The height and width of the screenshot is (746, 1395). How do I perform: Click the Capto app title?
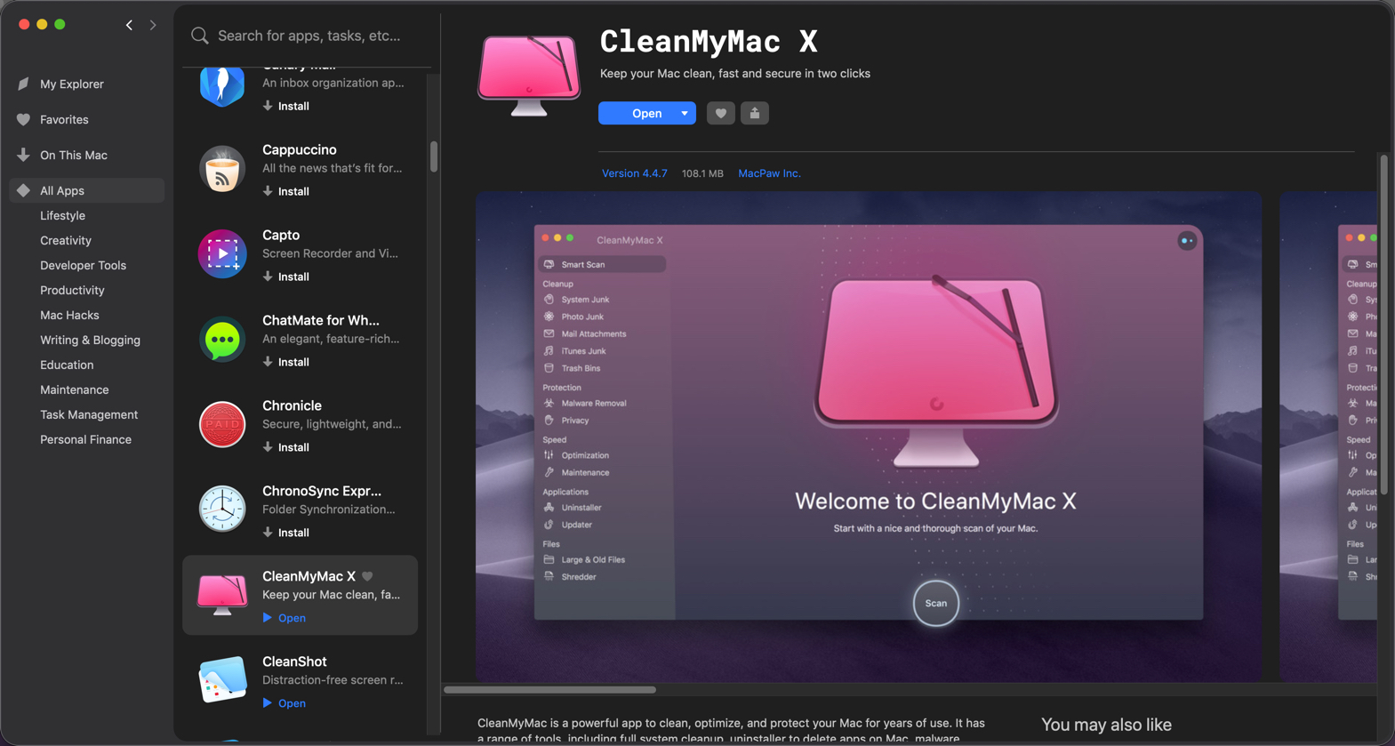tap(281, 235)
